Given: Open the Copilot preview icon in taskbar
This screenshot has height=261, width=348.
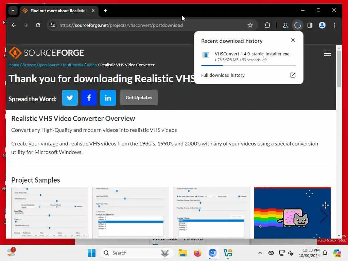Looking at the screenshot, I should pyautogui.click(x=337, y=253).
